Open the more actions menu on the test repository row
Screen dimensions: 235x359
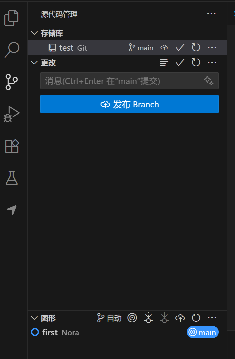click(x=212, y=48)
